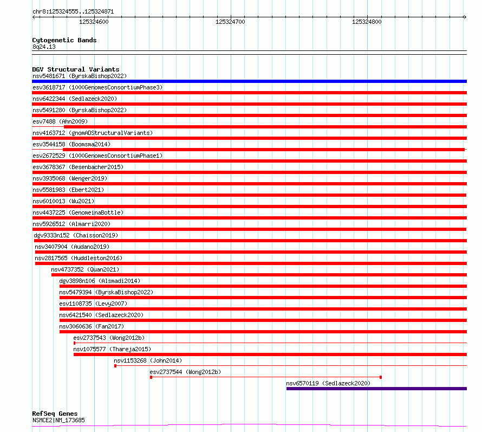
Task: Click esv2737543 (Wong2012b) label
Action: [109, 338]
